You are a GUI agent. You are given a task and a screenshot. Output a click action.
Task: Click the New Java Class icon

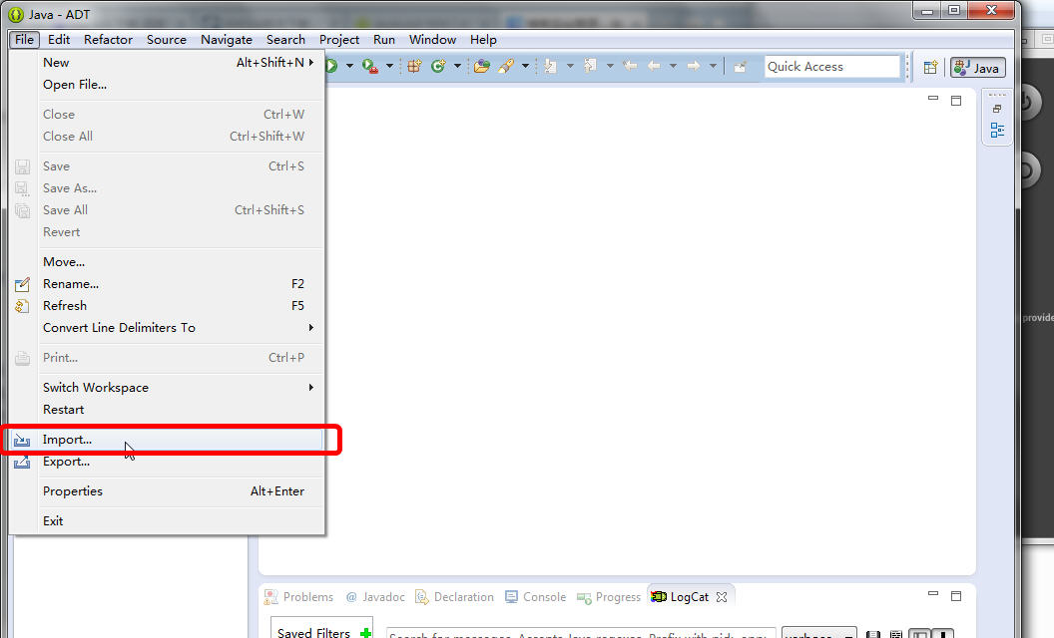pos(438,66)
